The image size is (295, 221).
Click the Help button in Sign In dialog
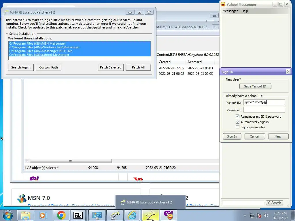point(278,136)
